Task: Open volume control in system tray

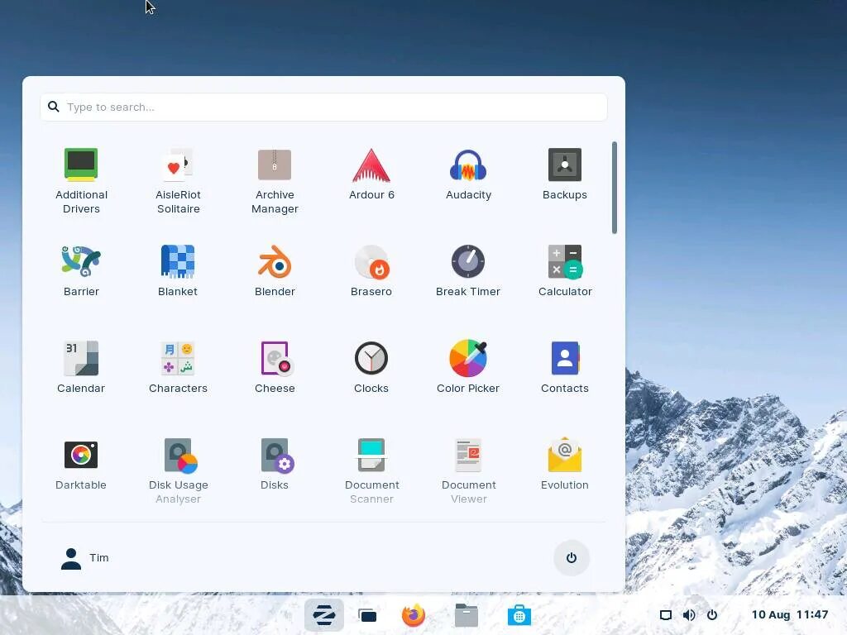Action: point(689,615)
